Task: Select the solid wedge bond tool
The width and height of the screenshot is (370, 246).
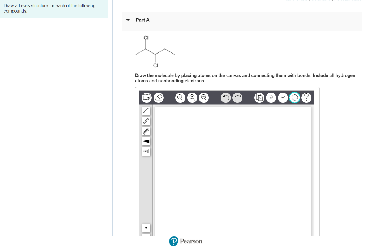Action: click(x=146, y=141)
